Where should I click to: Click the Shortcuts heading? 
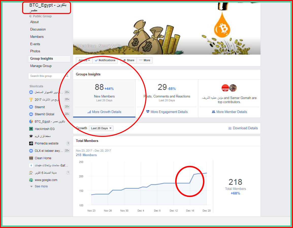point(36,86)
